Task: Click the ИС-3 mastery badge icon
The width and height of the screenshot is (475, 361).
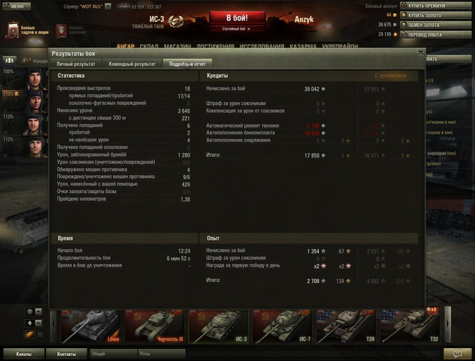Action: [175, 21]
